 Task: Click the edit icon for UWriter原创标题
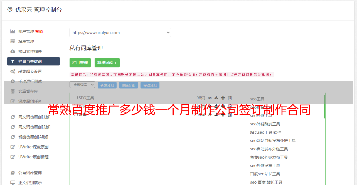[13, 157]
